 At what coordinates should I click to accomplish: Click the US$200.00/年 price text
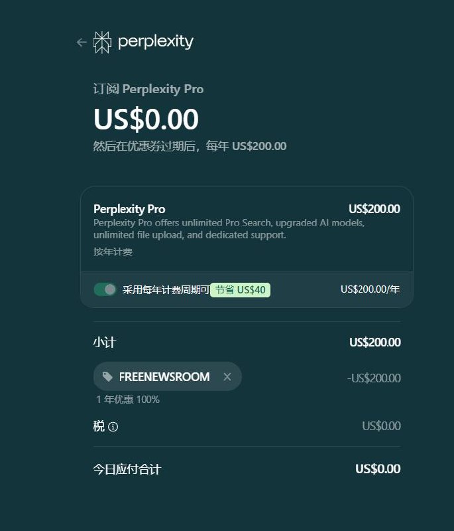pyautogui.click(x=369, y=289)
